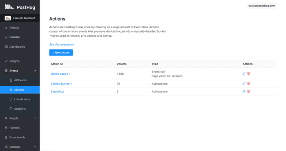Click the Volume column header
This screenshot has height=151, width=286.
click(122, 64)
